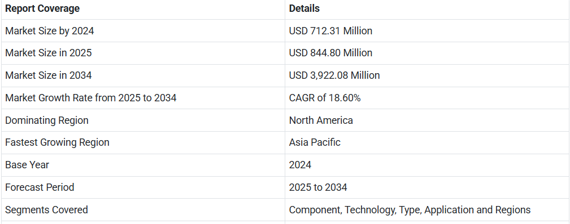
Task: Select the USD 712.31 Million value
Action: coord(330,31)
